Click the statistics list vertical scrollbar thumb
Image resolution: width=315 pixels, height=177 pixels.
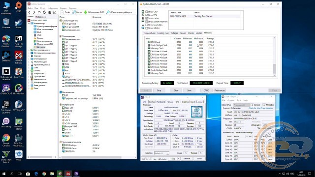(275, 69)
